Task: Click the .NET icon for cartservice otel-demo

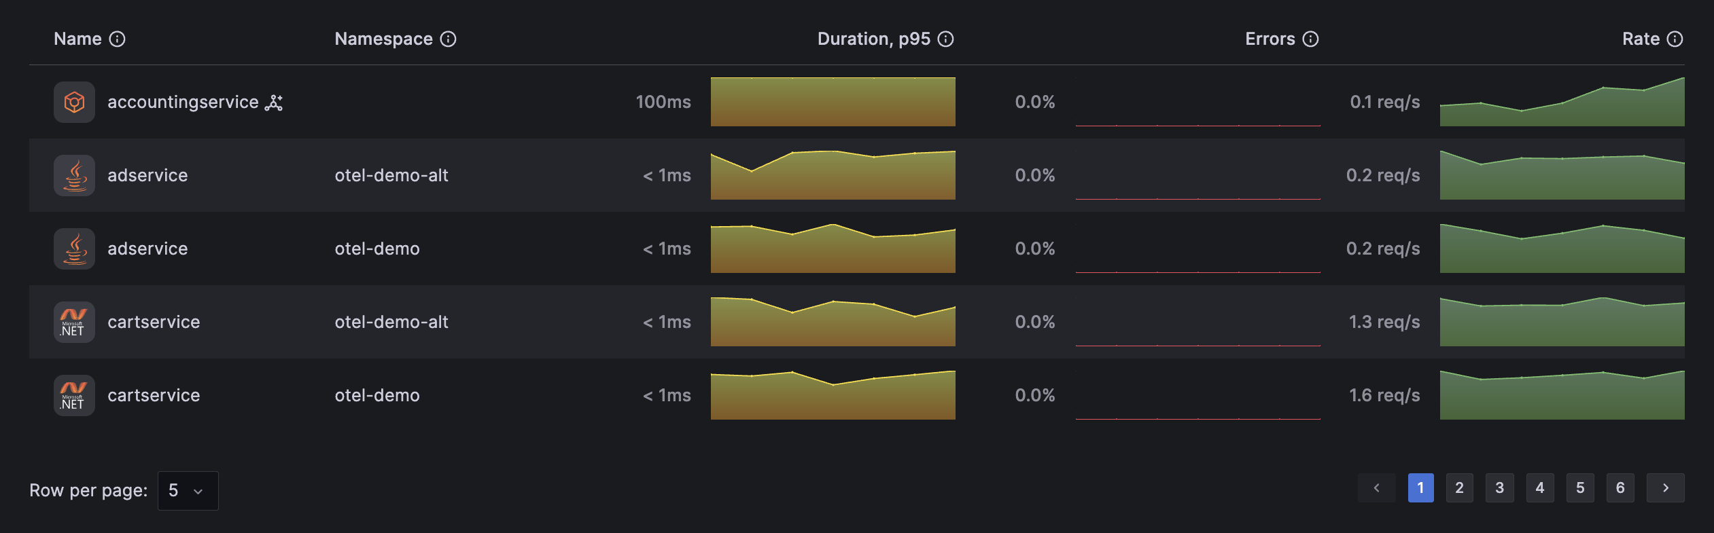Action: pos(74,396)
